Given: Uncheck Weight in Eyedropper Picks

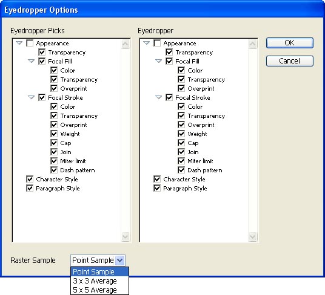Looking at the screenshot, I should point(54,134).
